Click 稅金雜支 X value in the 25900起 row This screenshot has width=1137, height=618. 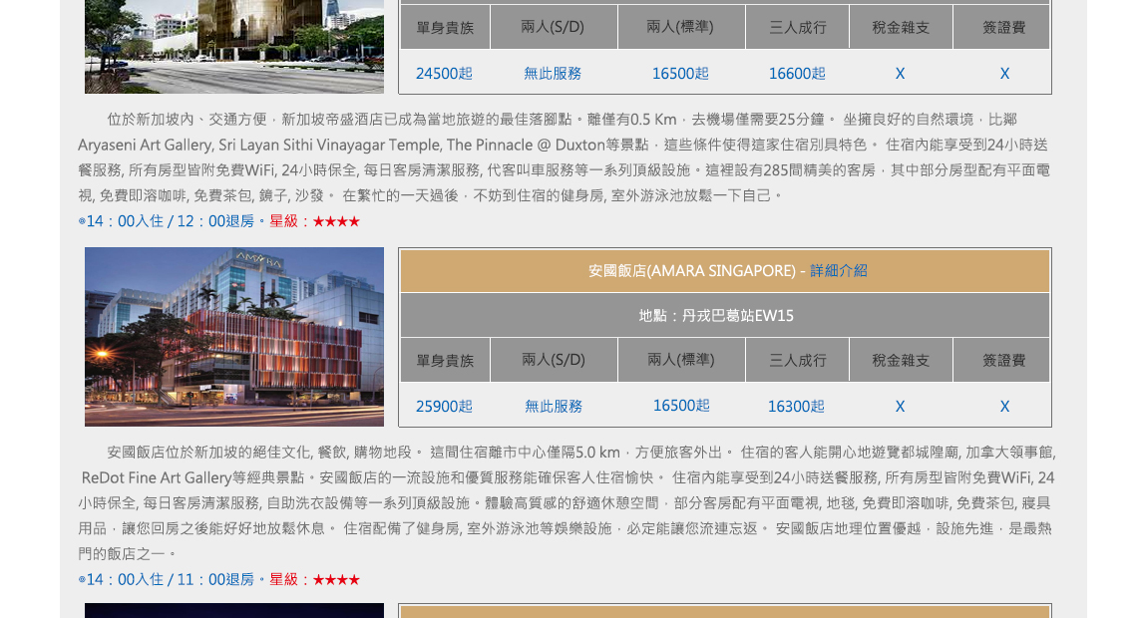point(900,407)
